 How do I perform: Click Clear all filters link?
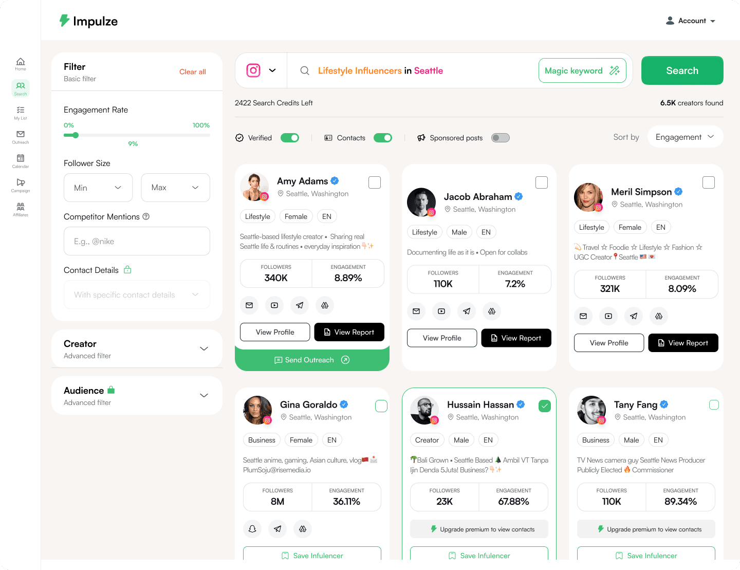pyautogui.click(x=193, y=72)
